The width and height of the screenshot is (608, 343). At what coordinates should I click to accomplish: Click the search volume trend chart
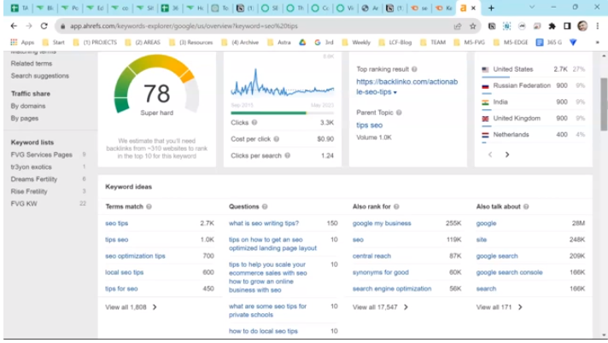[x=283, y=84]
